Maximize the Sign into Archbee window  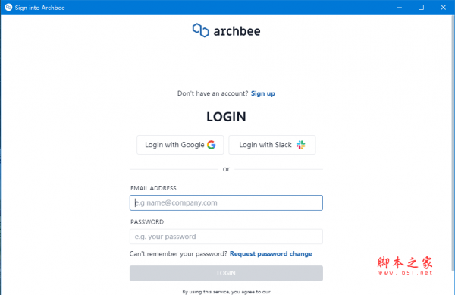coord(421,8)
